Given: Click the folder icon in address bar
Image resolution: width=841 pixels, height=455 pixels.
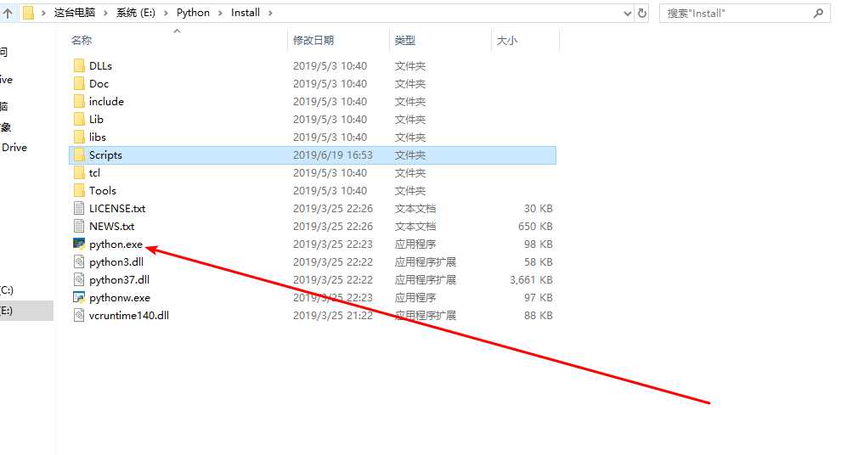Looking at the screenshot, I should [x=28, y=13].
